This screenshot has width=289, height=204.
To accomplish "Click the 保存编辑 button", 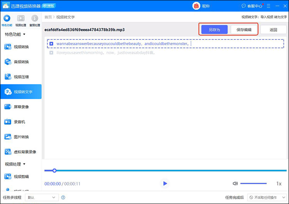I will coord(244,30).
